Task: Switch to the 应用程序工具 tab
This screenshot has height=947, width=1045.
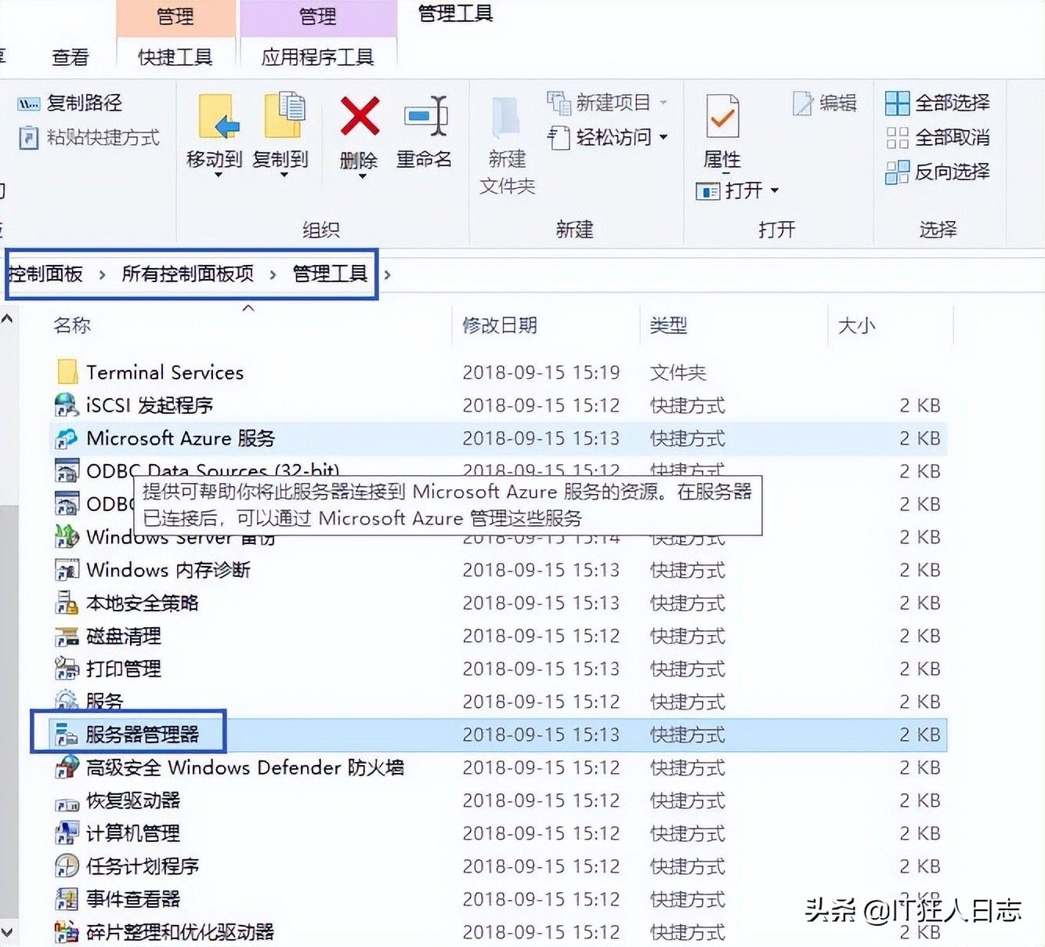Action: tap(317, 57)
